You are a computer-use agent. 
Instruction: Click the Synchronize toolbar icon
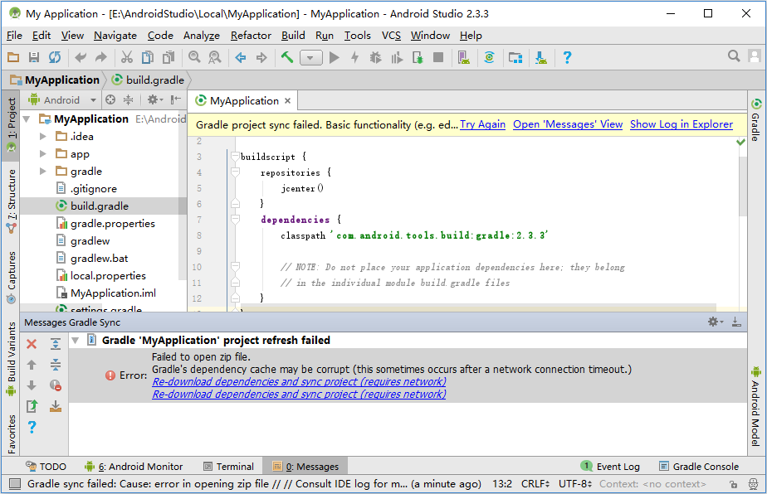click(x=55, y=58)
